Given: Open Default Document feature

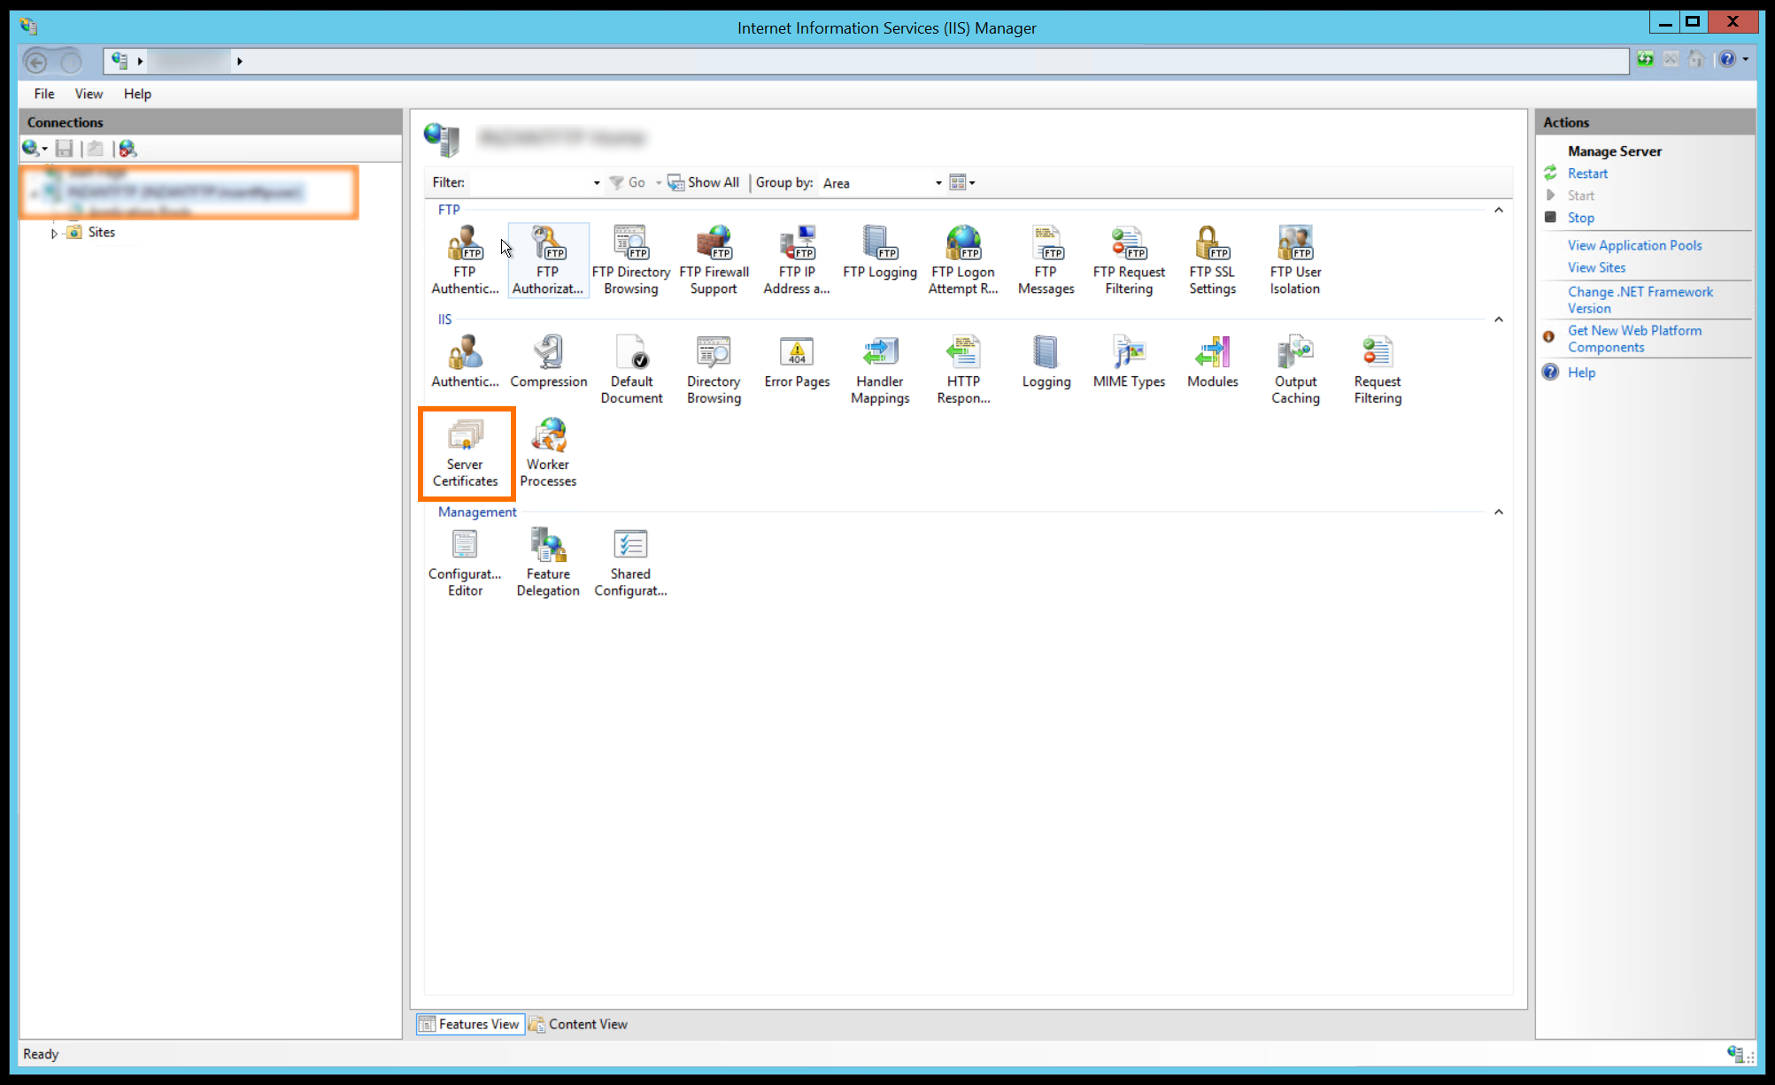Looking at the screenshot, I should 631,370.
